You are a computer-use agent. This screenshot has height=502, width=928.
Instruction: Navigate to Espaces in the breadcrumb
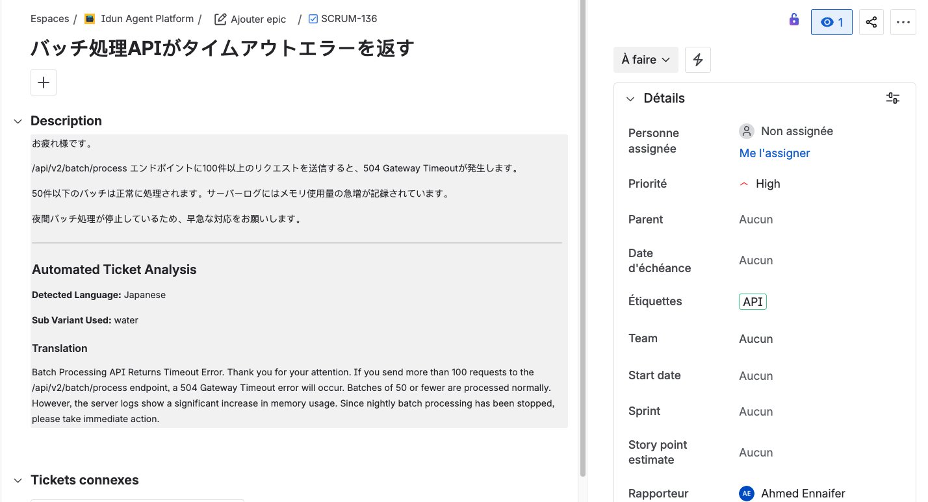(x=49, y=19)
